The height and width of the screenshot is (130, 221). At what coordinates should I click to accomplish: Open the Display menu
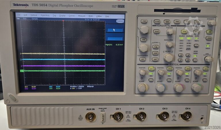62,15
